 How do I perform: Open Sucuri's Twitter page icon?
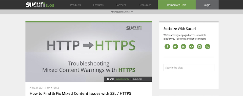pyautogui.click(x=175, y=46)
